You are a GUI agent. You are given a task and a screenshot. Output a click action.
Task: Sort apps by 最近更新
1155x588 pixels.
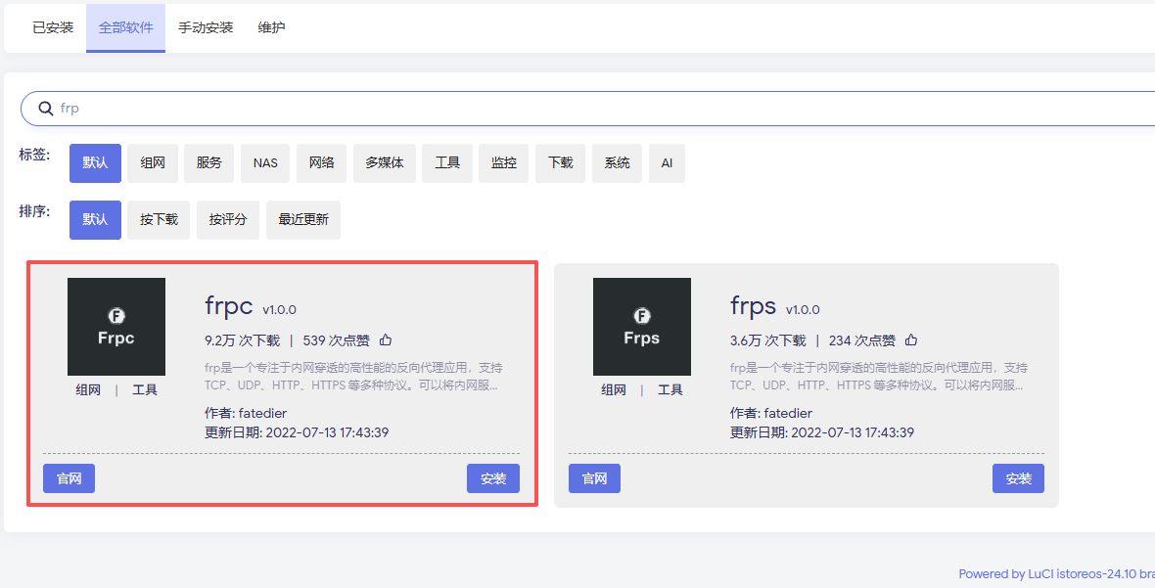pos(303,220)
